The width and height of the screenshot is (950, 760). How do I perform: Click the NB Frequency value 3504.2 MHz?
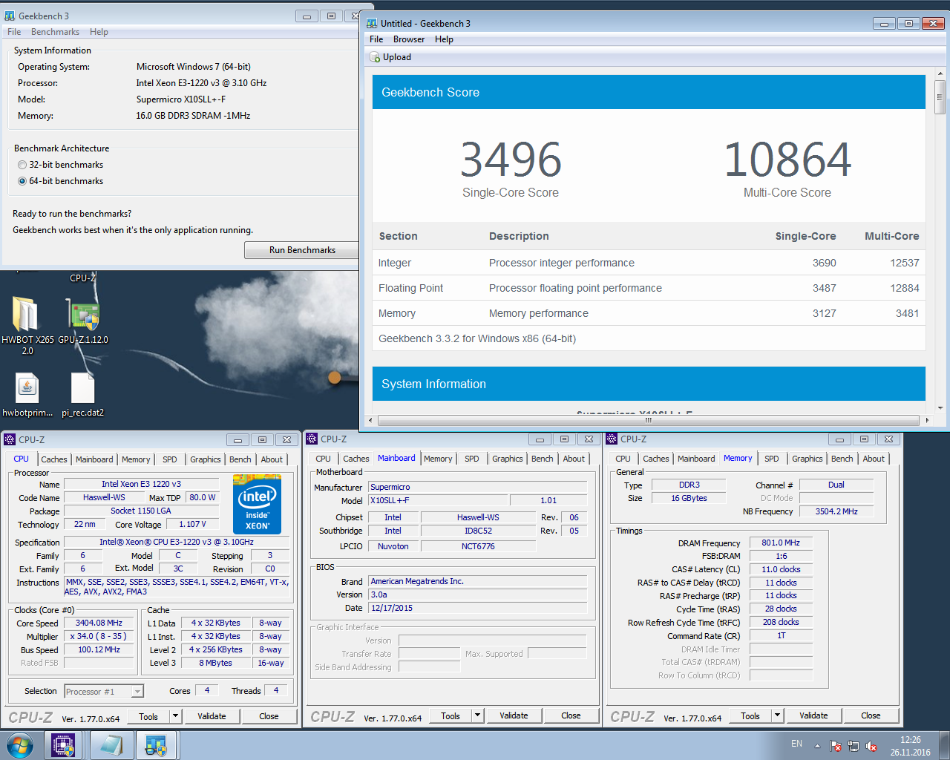[836, 511]
